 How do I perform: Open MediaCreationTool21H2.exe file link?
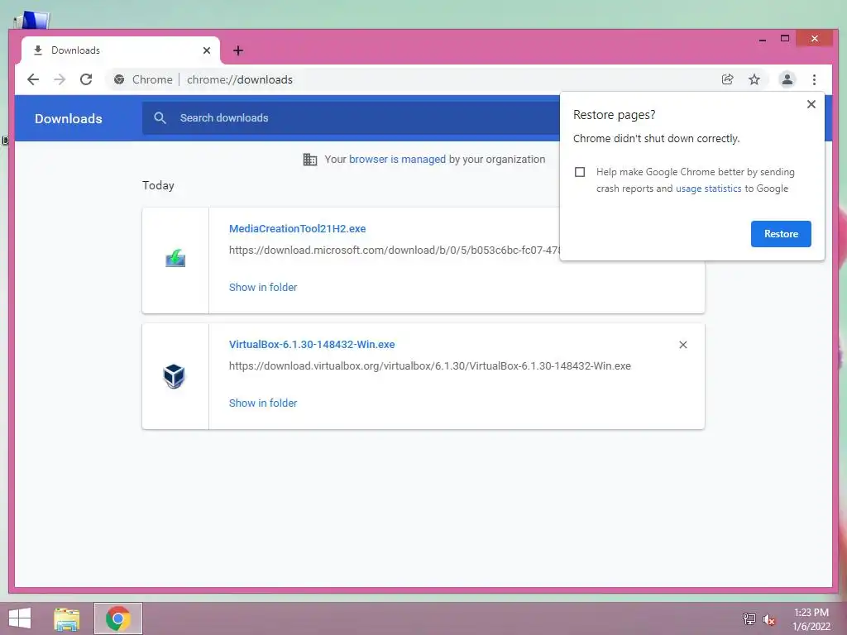[x=297, y=228]
